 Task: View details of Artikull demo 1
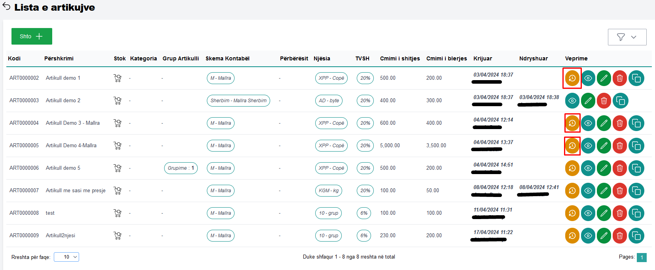[588, 78]
